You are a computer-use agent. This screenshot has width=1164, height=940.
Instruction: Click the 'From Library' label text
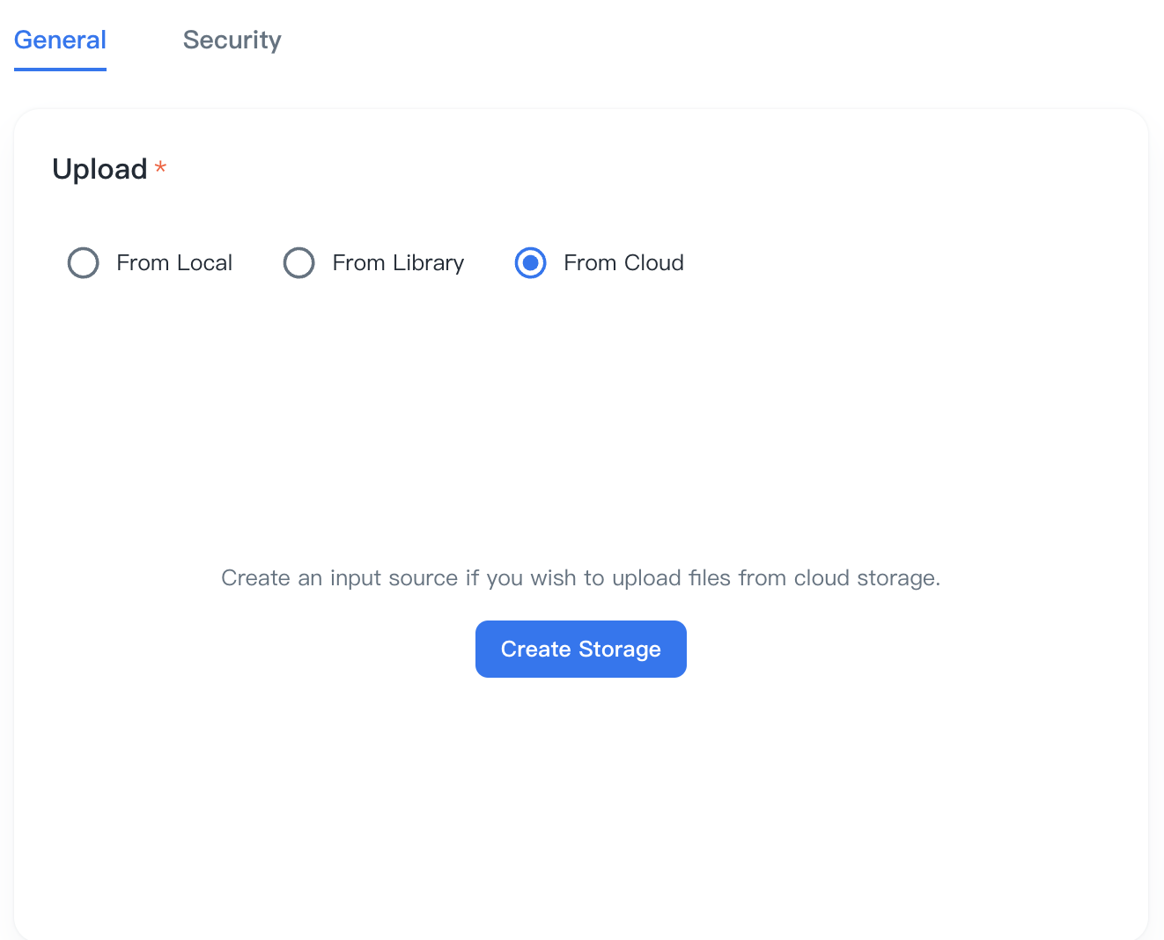click(x=398, y=263)
